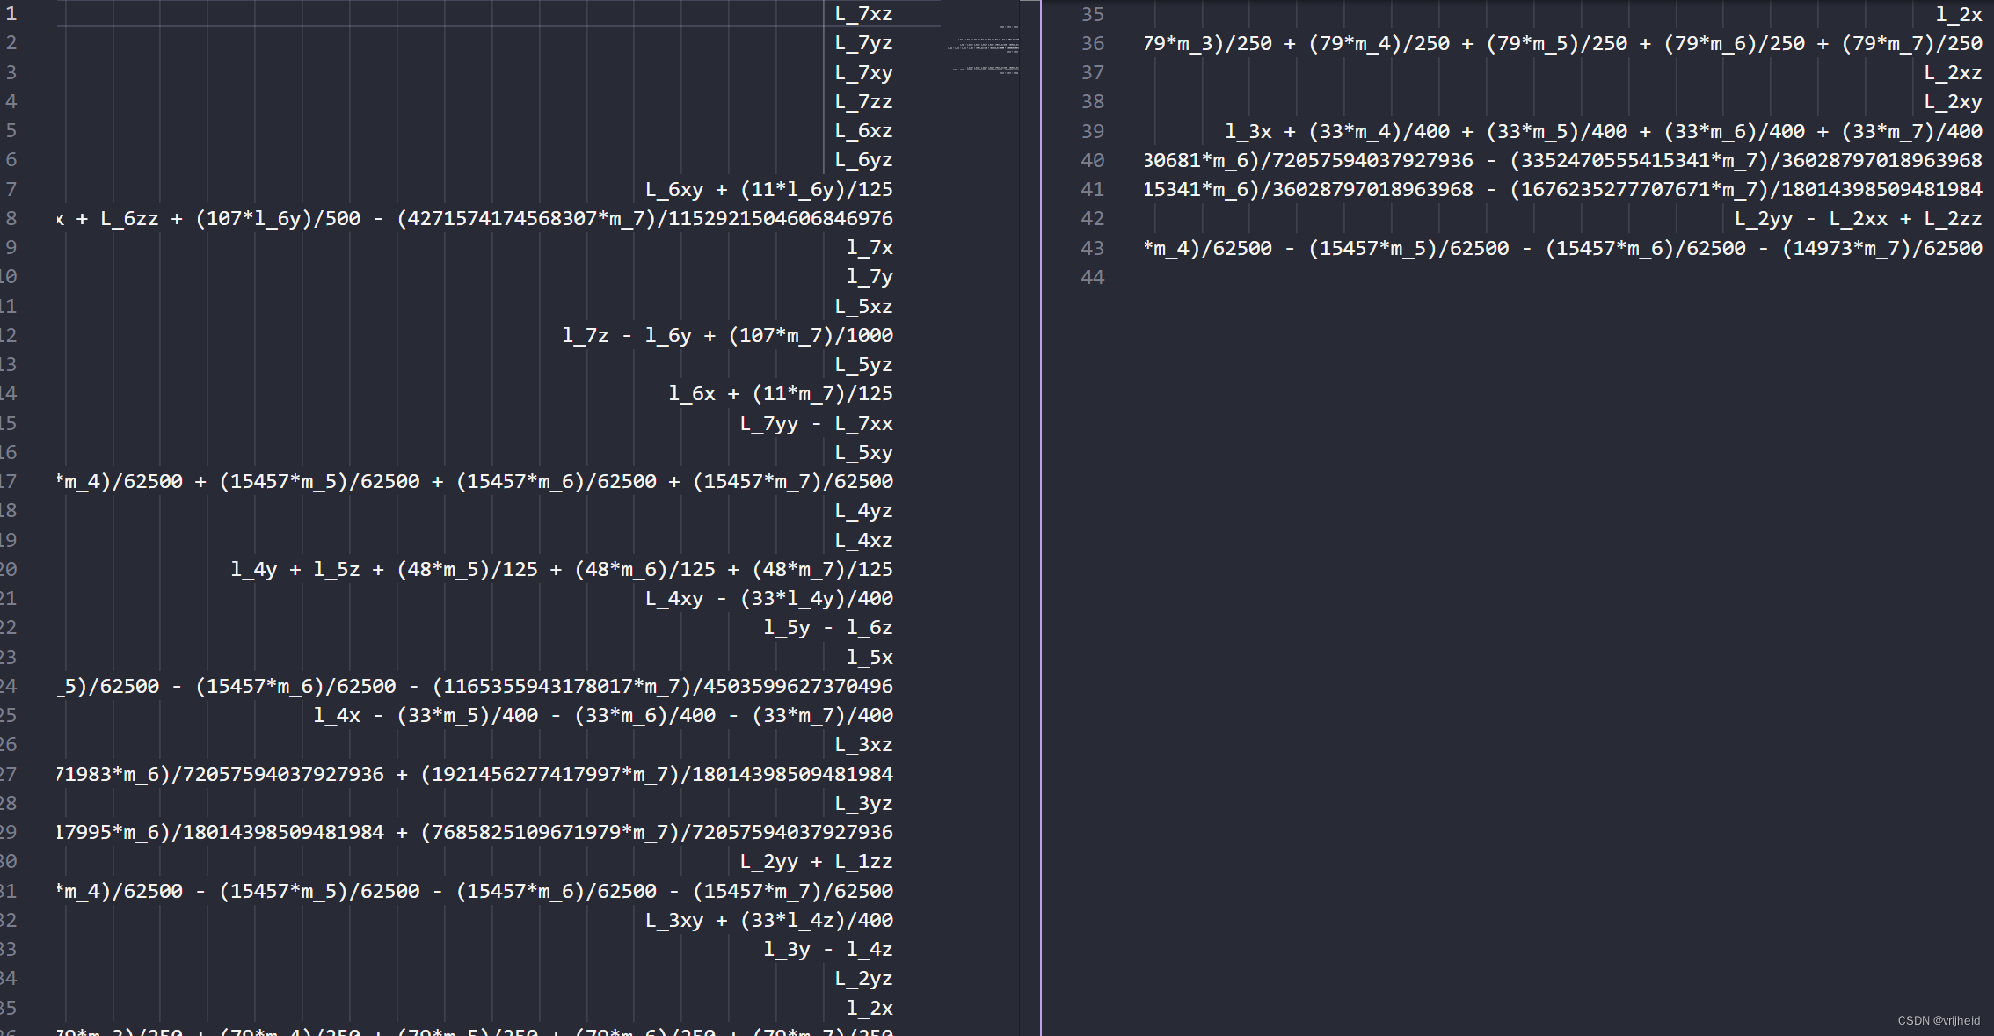Click line number 44 in right pane
This screenshot has height=1036, width=1994.
1092,278
